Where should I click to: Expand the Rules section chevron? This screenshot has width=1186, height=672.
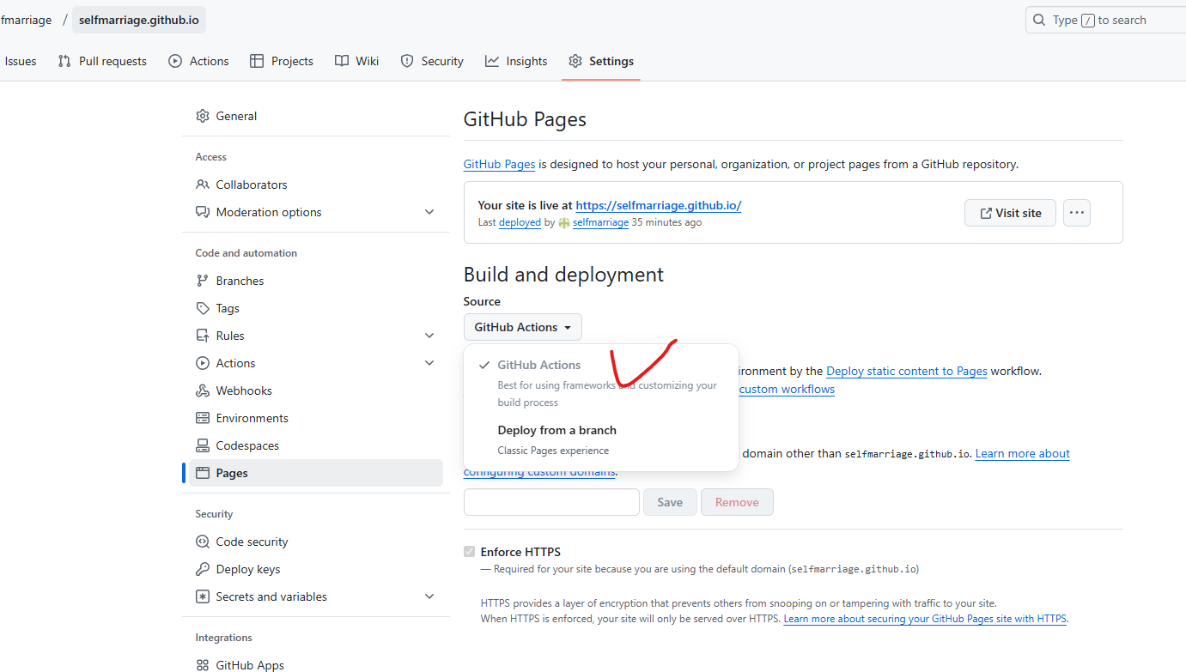(x=429, y=336)
